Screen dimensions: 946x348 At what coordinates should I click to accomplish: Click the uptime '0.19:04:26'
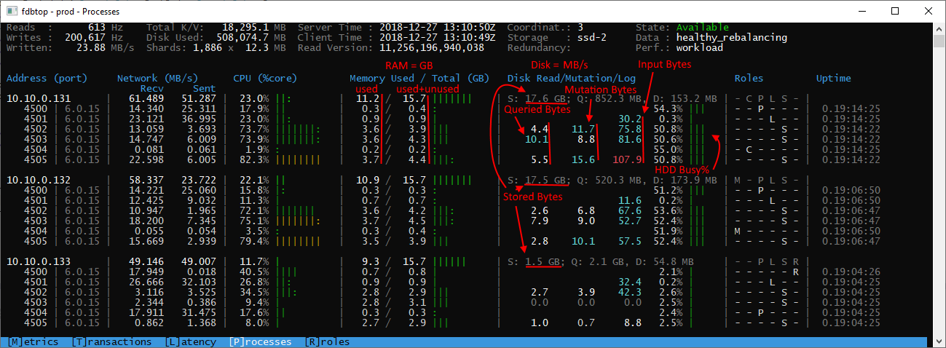[851, 272]
